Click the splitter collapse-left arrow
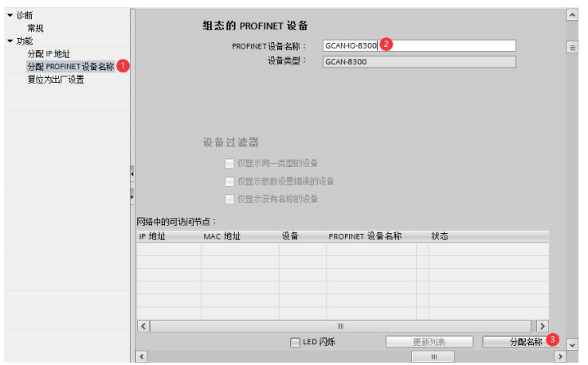This screenshot has width=588, height=365. (x=132, y=174)
